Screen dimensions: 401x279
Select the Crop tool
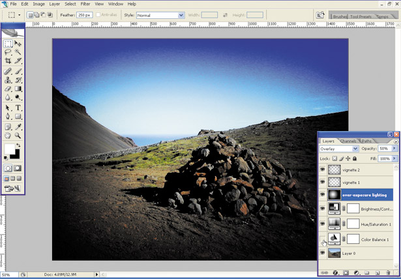pos(8,61)
